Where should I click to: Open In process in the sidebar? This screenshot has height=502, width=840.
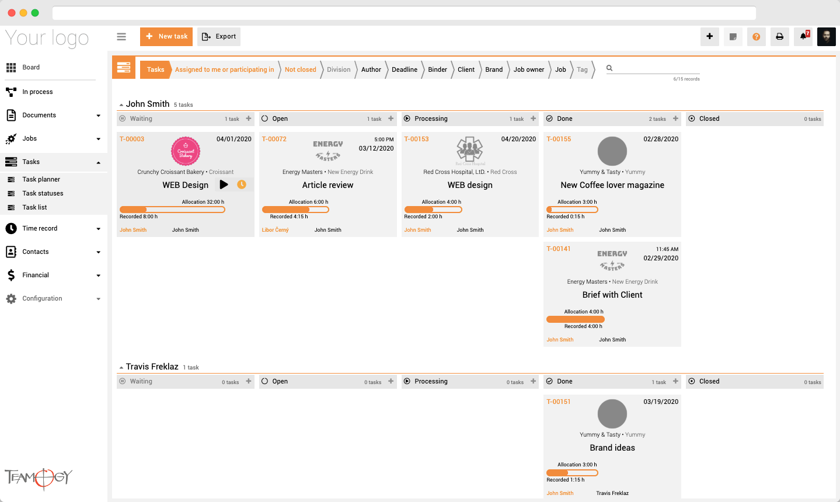tap(37, 92)
